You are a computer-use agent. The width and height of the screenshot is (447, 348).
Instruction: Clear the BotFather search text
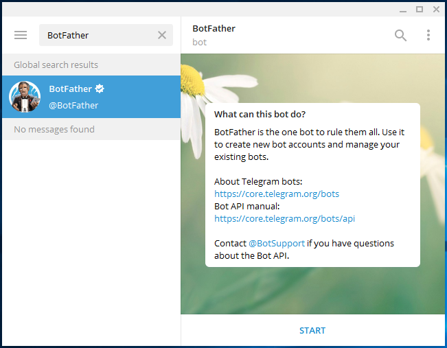pyautogui.click(x=162, y=35)
